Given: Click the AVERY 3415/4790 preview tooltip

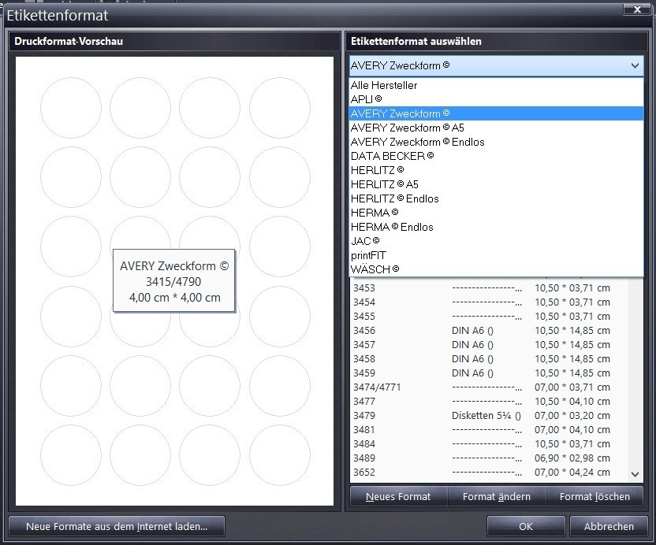Looking at the screenshot, I should coord(174,281).
